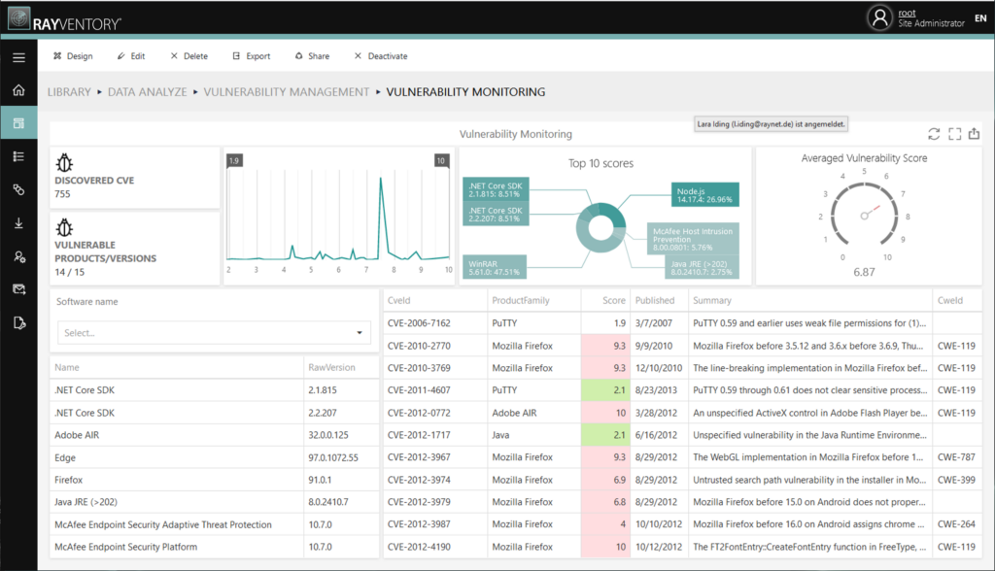Click Deactivate in the toolbar
This screenshot has height=571, width=995.
click(x=381, y=55)
